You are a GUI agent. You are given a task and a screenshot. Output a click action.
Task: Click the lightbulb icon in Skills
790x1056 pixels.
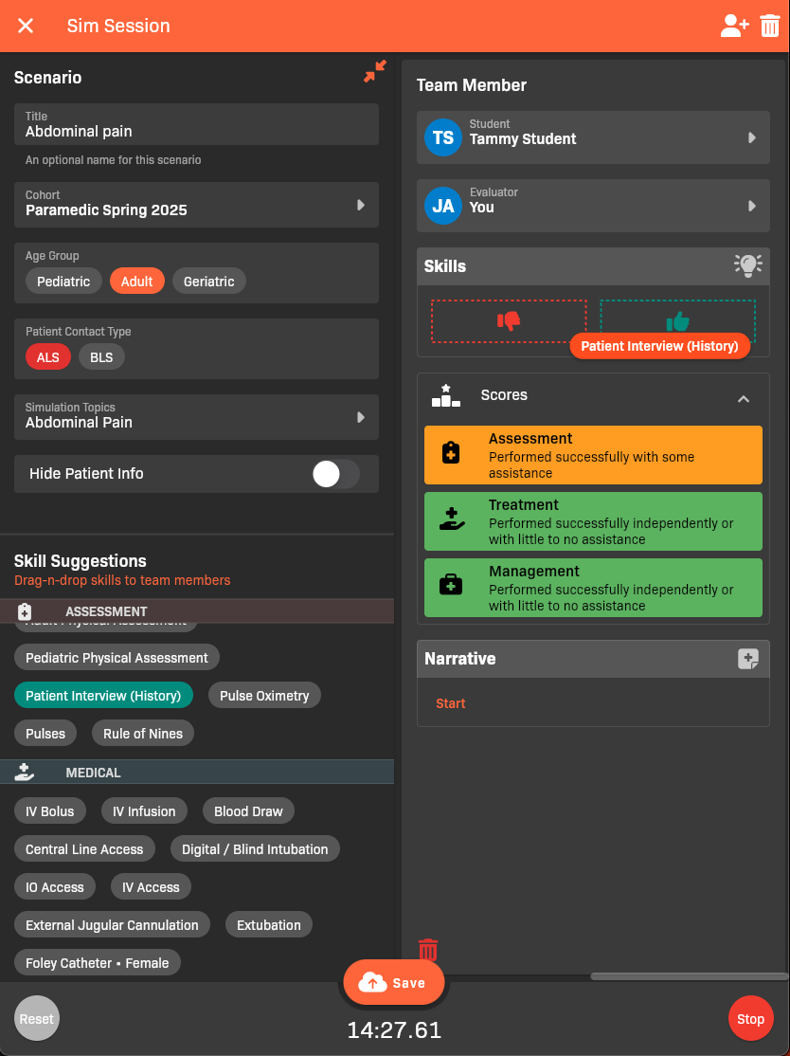coord(747,266)
